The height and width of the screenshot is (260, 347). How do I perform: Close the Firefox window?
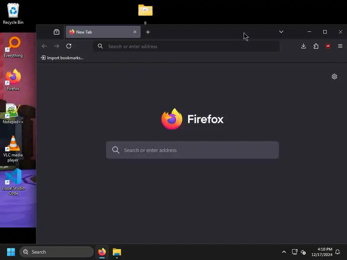340,32
